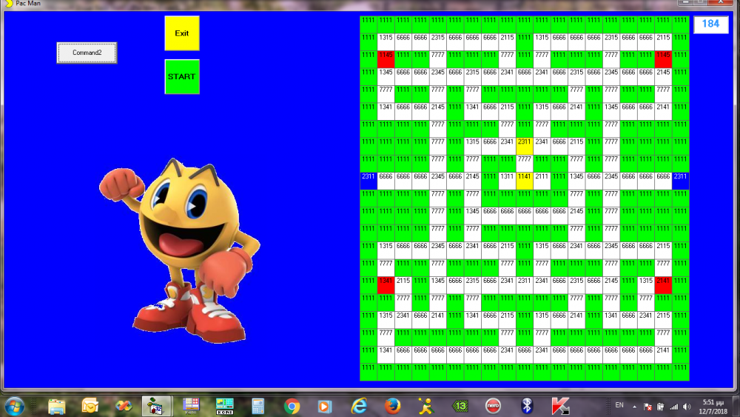
Task: Click the blue 2311 cell at maze's left edge
Action: [x=368, y=181]
